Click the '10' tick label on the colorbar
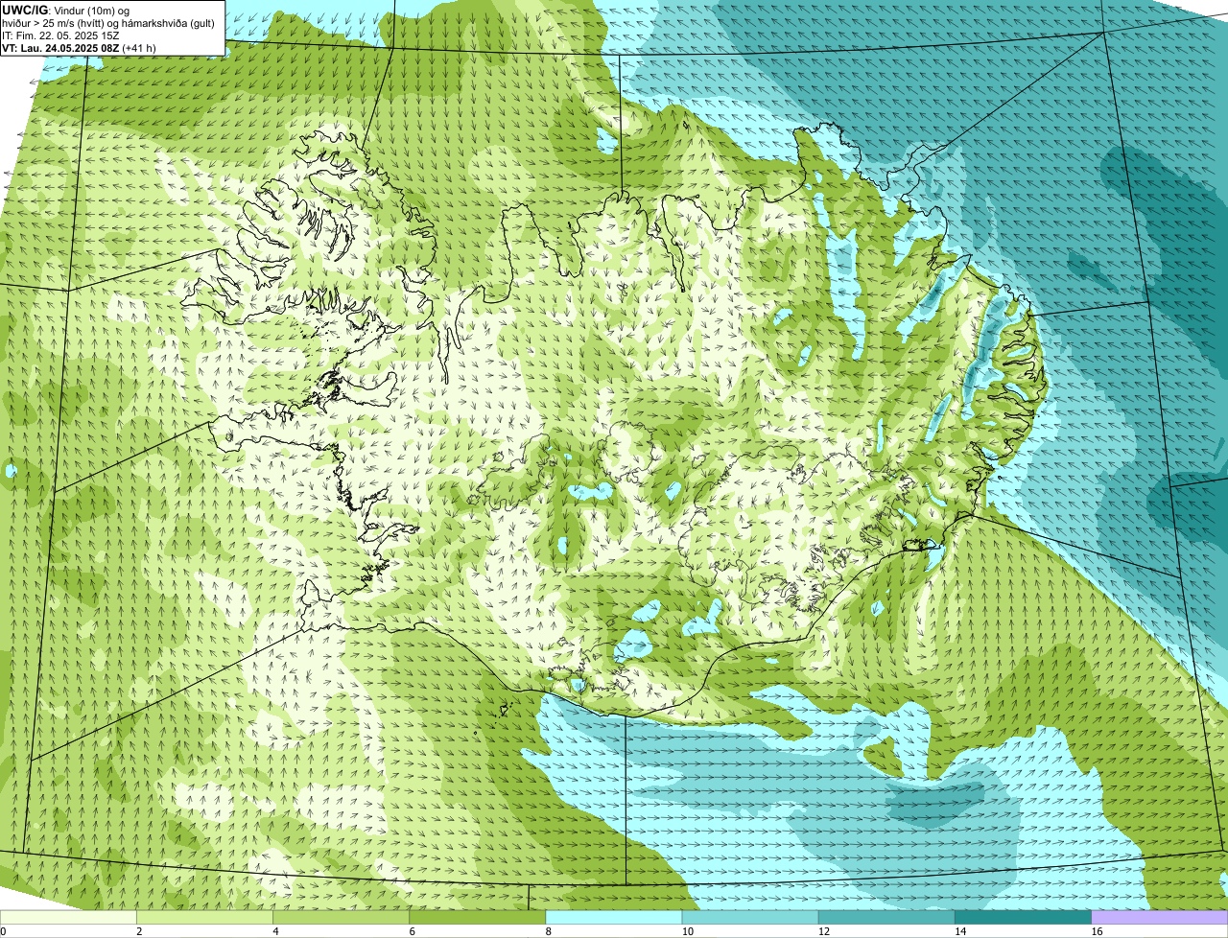 (687, 931)
